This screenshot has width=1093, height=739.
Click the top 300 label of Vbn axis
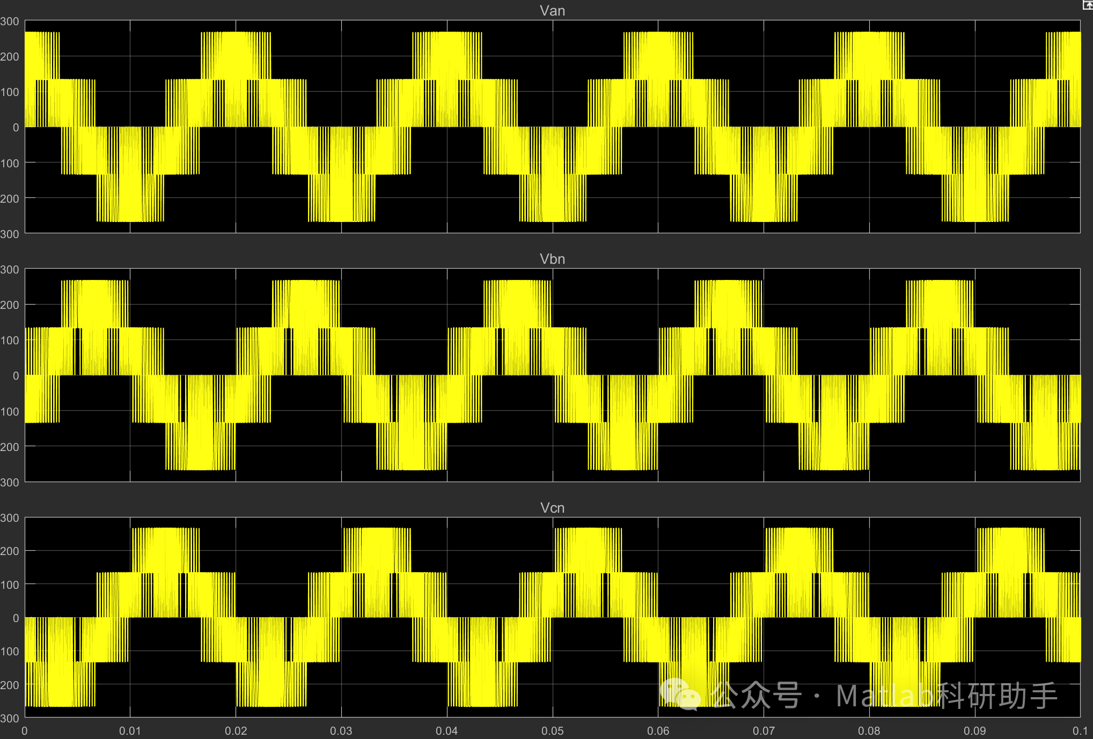click(10, 270)
